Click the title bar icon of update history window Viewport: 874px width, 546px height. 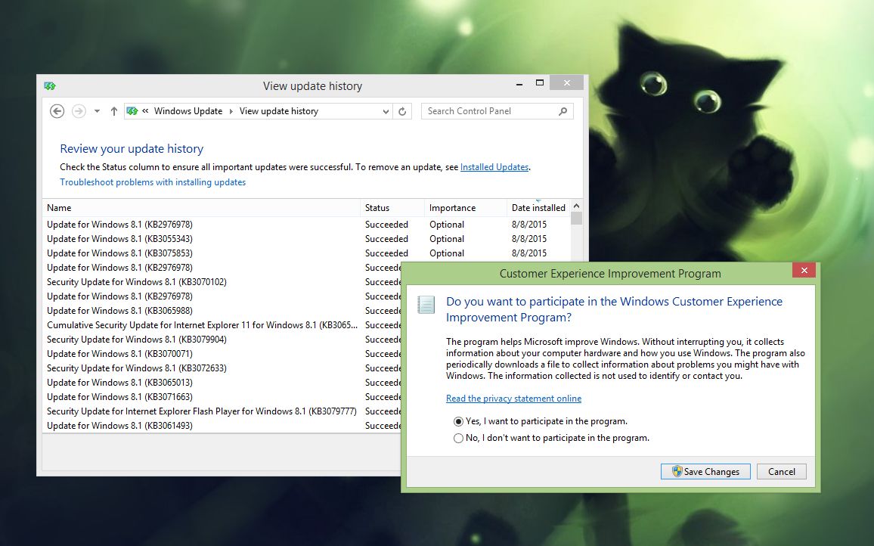[x=50, y=86]
